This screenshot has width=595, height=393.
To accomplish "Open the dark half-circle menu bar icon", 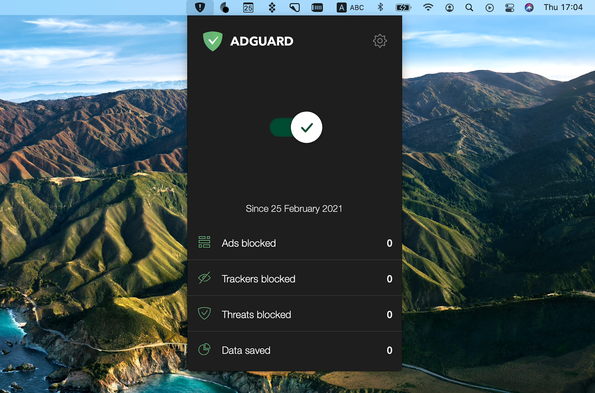I will pyautogui.click(x=224, y=7).
